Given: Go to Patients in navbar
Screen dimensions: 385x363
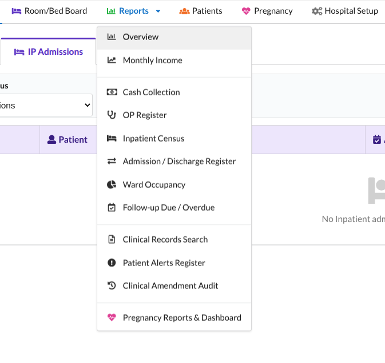Looking at the screenshot, I should [201, 11].
